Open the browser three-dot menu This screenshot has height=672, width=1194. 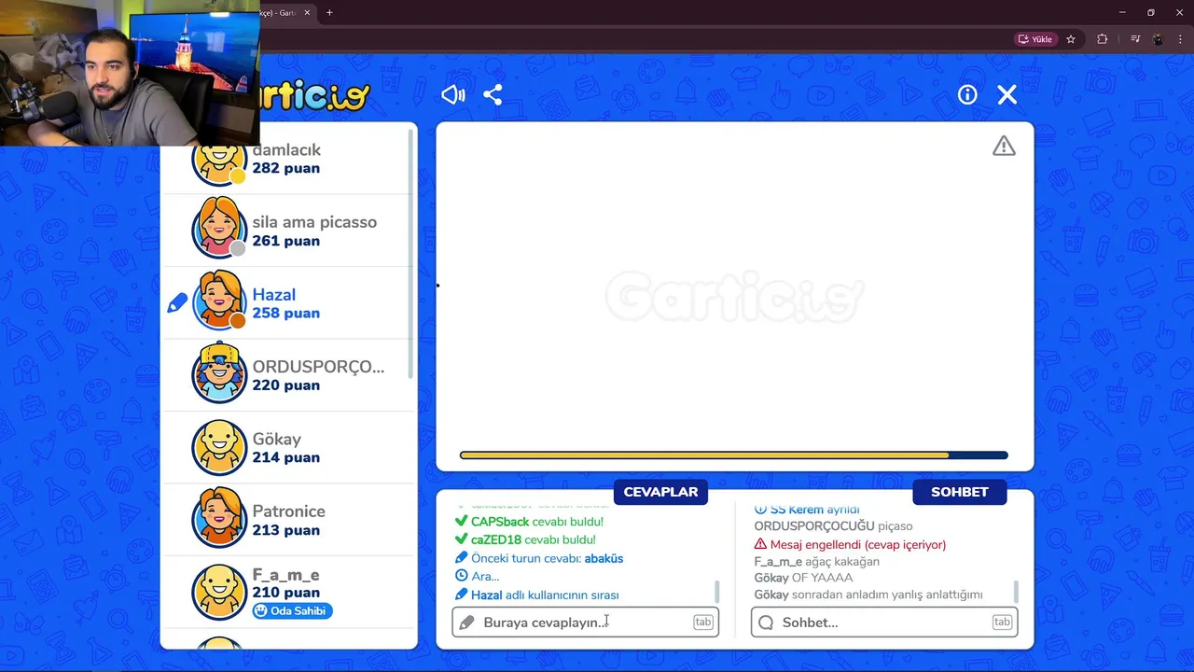pyautogui.click(x=1180, y=39)
